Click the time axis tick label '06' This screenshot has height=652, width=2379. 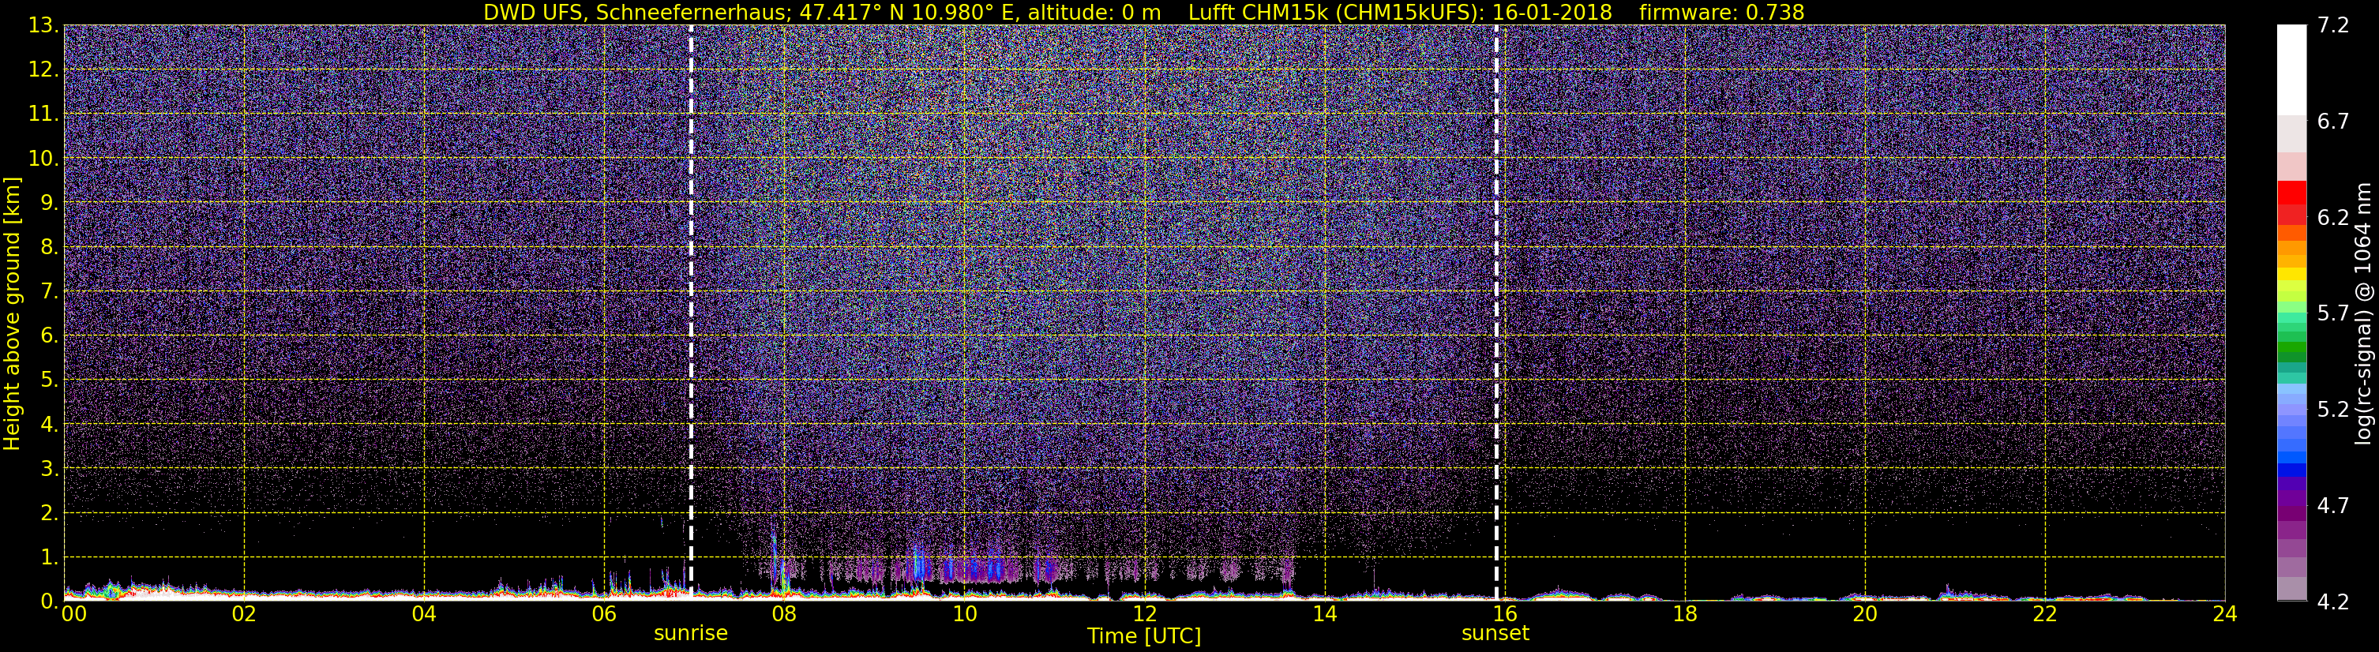pos(604,614)
